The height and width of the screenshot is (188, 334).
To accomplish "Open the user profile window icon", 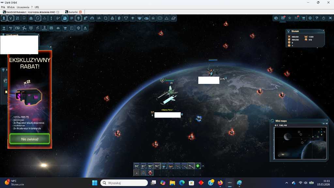I will [x=4, y=18].
